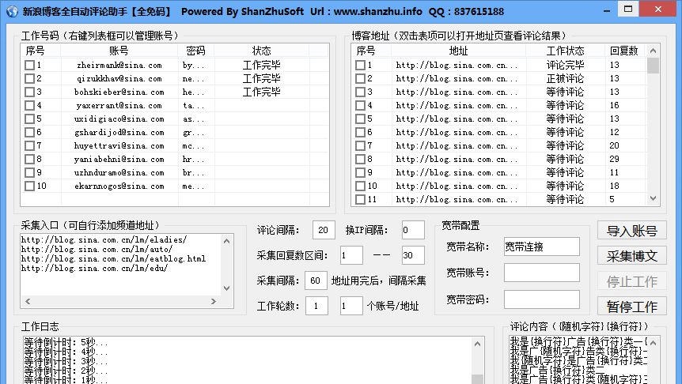
Task: Click scroll-down arrow of blog address list
Action: (x=653, y=198)
